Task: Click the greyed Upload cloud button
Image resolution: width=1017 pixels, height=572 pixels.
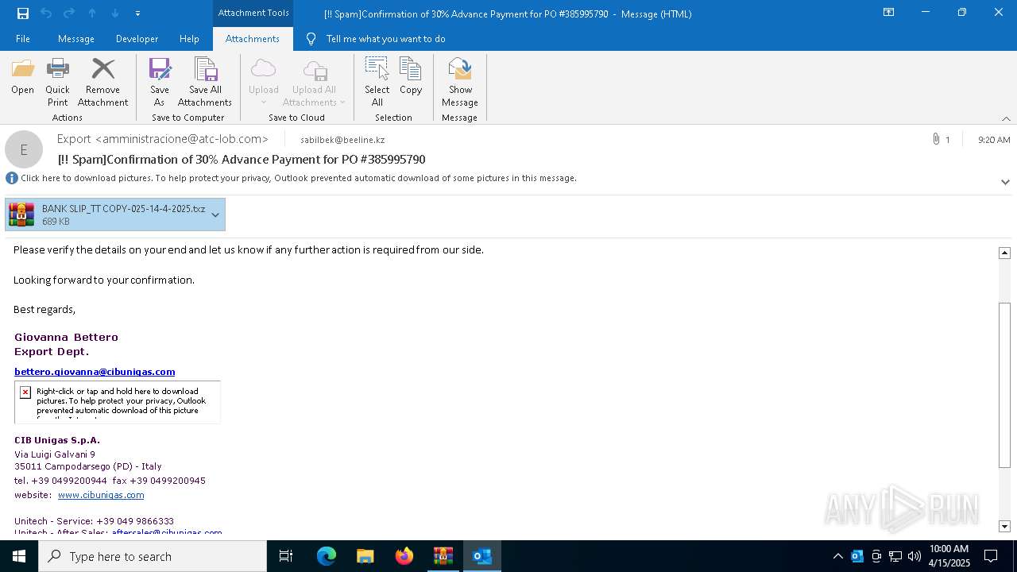Action: (x=263, y=83)
